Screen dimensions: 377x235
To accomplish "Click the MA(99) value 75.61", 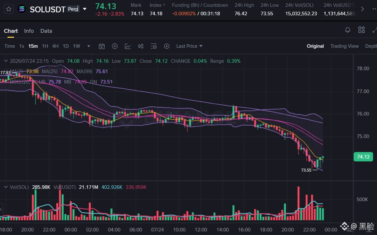I will click(x=101, y=72).
